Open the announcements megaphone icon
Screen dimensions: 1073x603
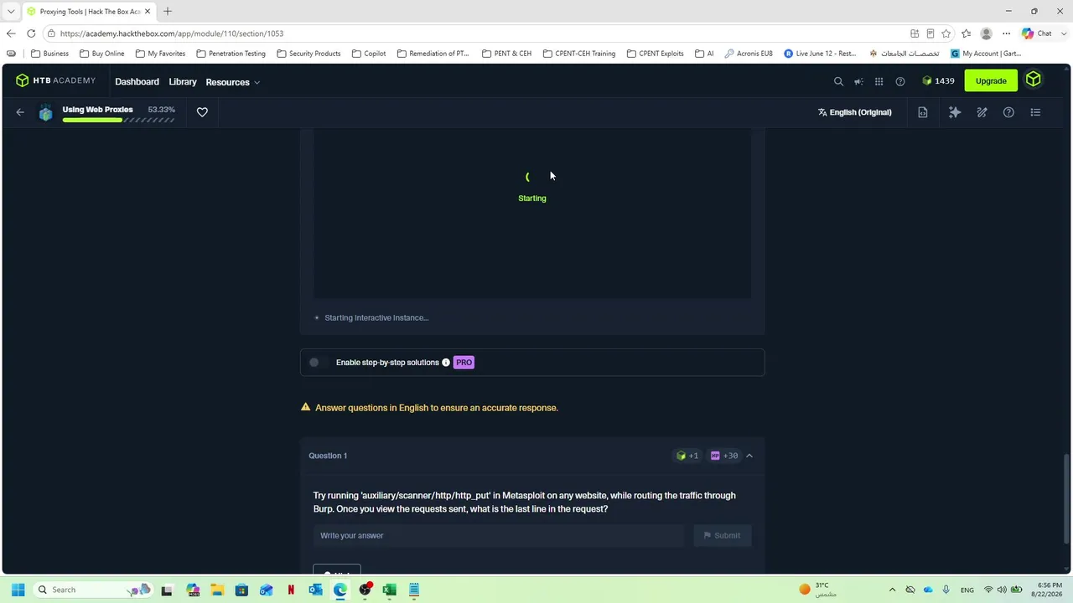(x=858, y=81)
